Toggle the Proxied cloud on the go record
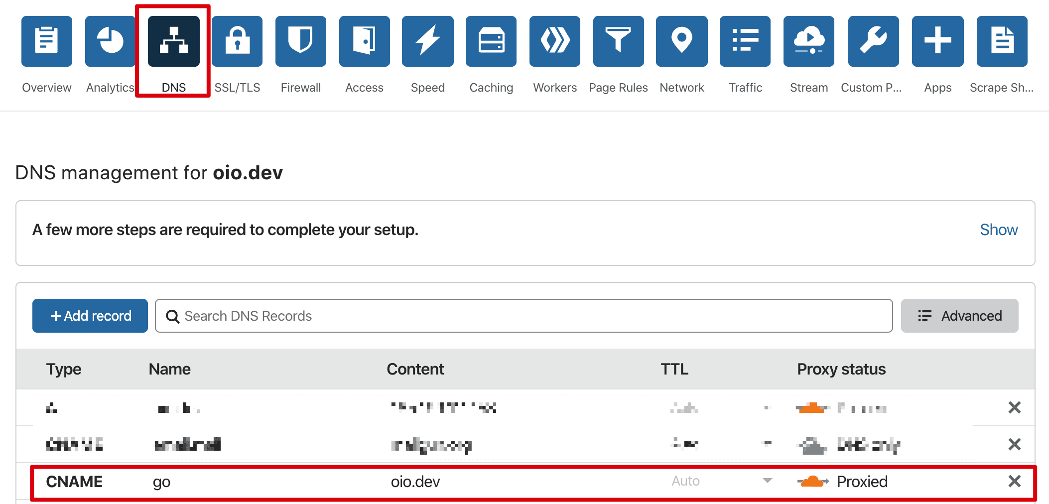The width and height of the screenshot is (1049, 504). pyautogui.click(x=813, y=481)
